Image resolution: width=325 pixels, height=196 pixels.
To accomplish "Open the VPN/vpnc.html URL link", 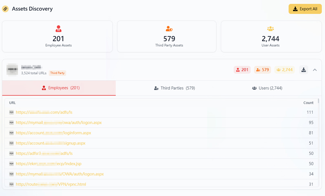I will [x=51, y=185].
